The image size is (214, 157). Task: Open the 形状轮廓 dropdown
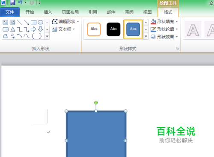164,29
